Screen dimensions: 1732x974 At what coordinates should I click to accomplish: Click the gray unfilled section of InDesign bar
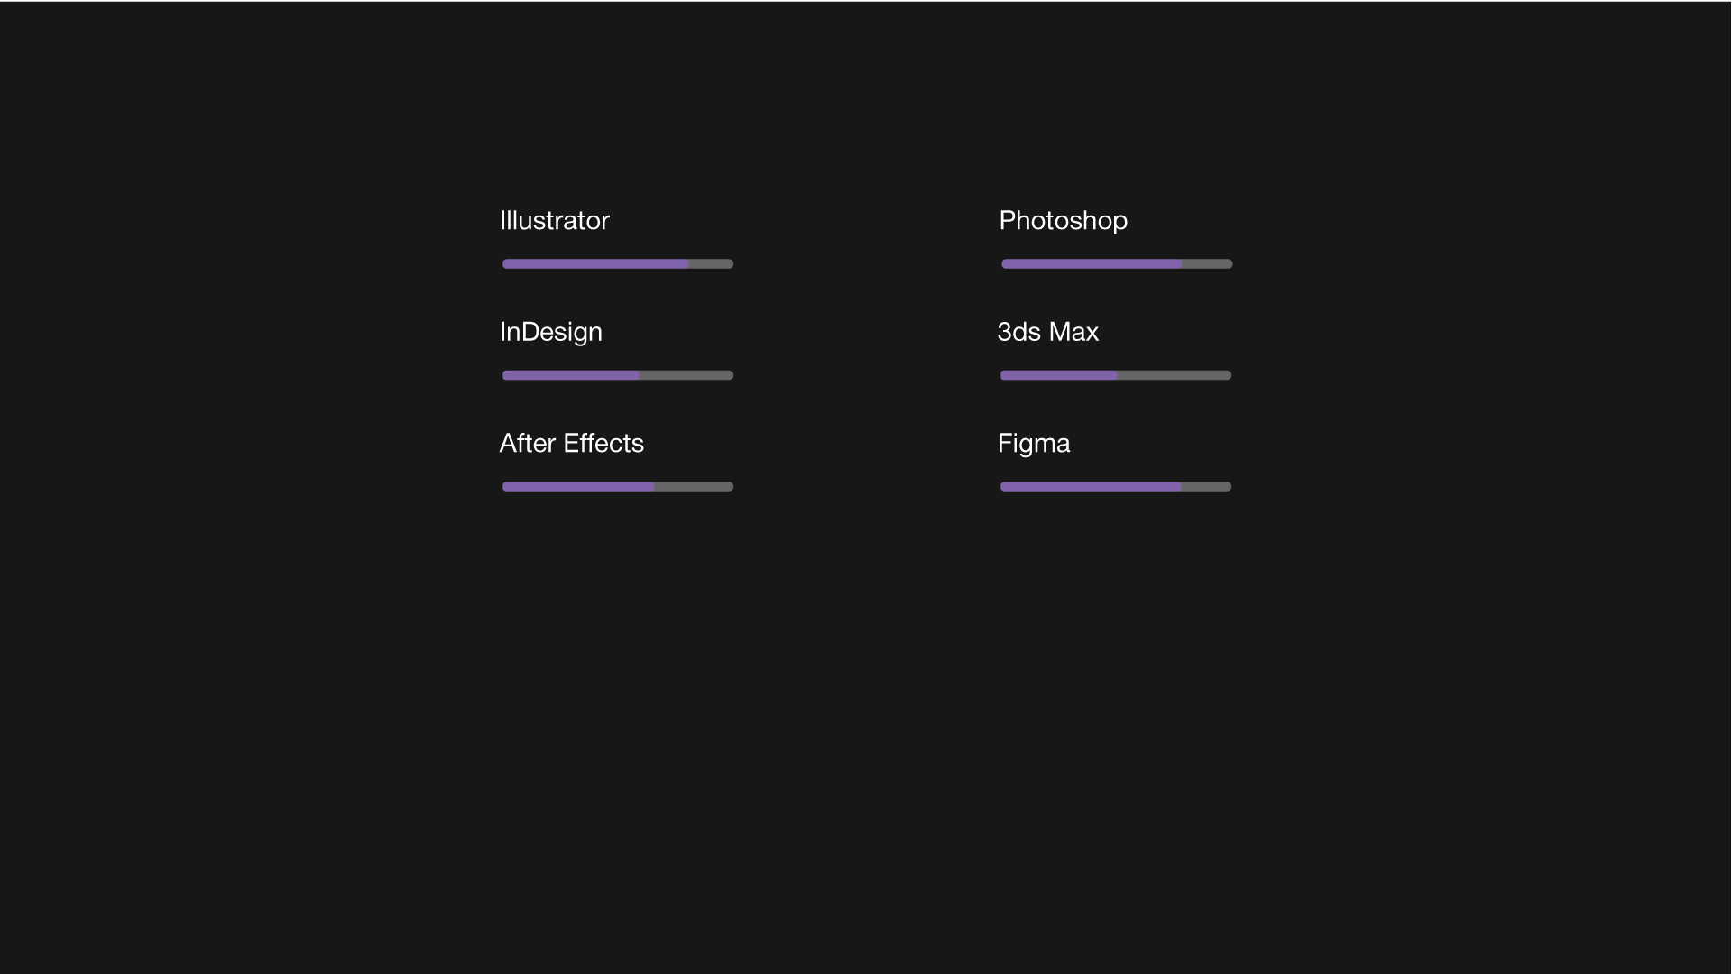[686, 375]
